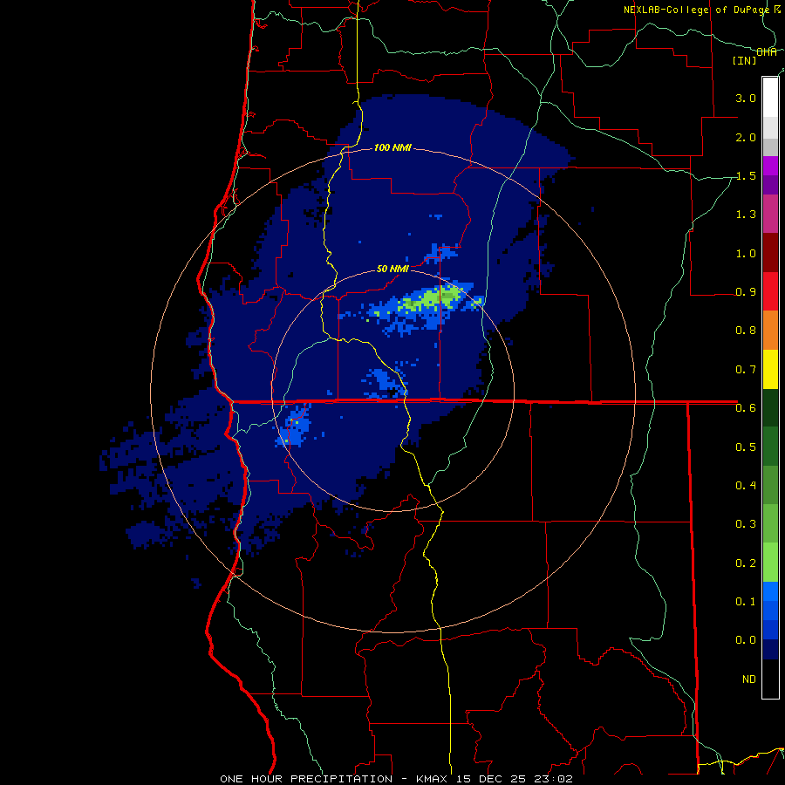Click the 1.5 legend value

[746, 175]
